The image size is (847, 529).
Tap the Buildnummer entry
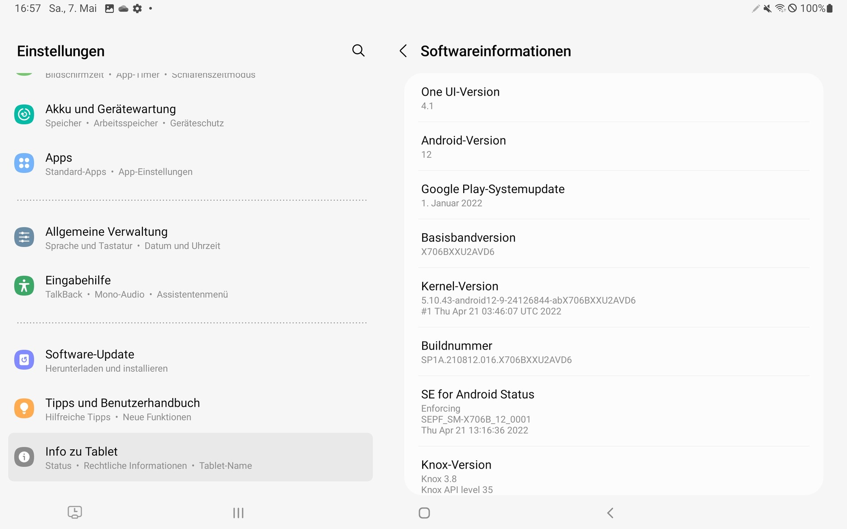613,352
